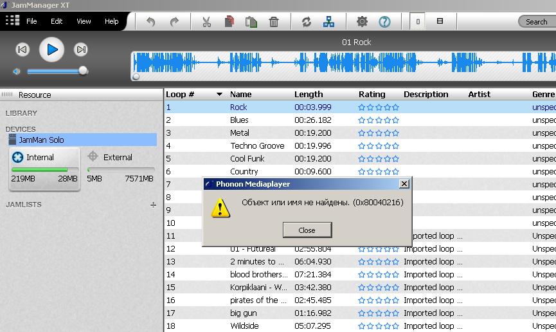Open settings via the gear icon

click(362, 22)
